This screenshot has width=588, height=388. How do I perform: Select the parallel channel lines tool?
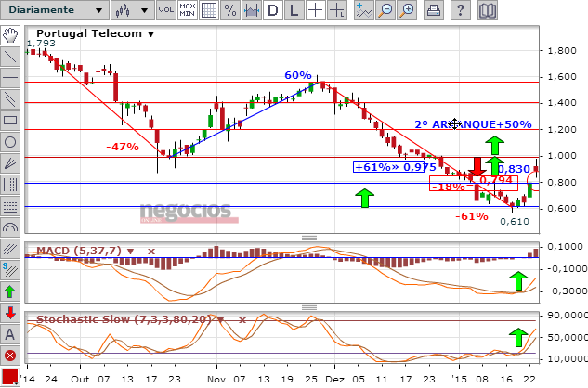10,99
